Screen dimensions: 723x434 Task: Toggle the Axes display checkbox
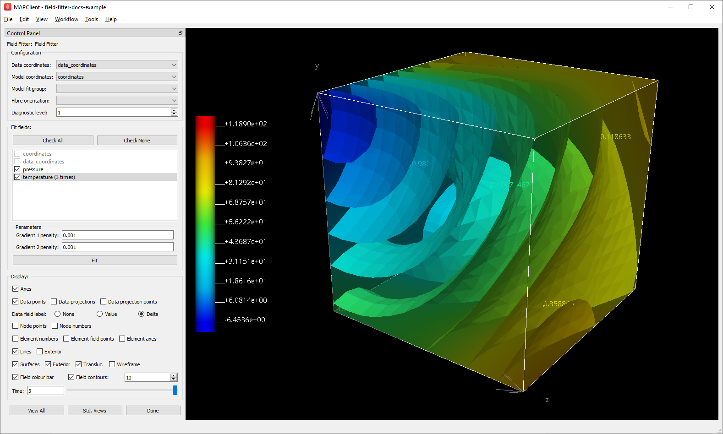pos(16,289)
